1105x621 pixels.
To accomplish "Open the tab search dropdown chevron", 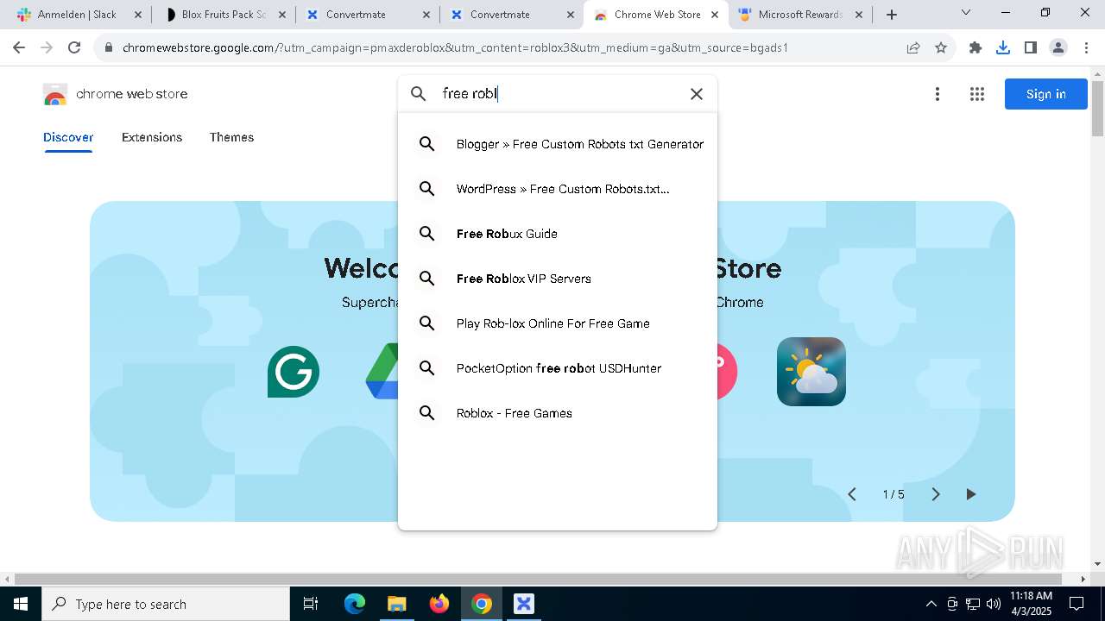I will click(966, 13).
